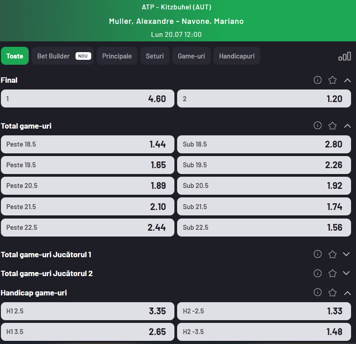Select Final odds 1 at 4.60

tap(88, 98)
